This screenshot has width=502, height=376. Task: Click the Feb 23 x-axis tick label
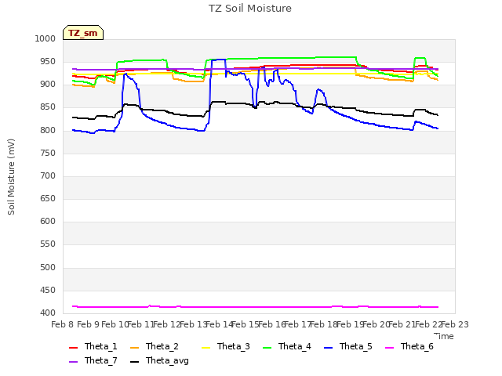point(455,324)
